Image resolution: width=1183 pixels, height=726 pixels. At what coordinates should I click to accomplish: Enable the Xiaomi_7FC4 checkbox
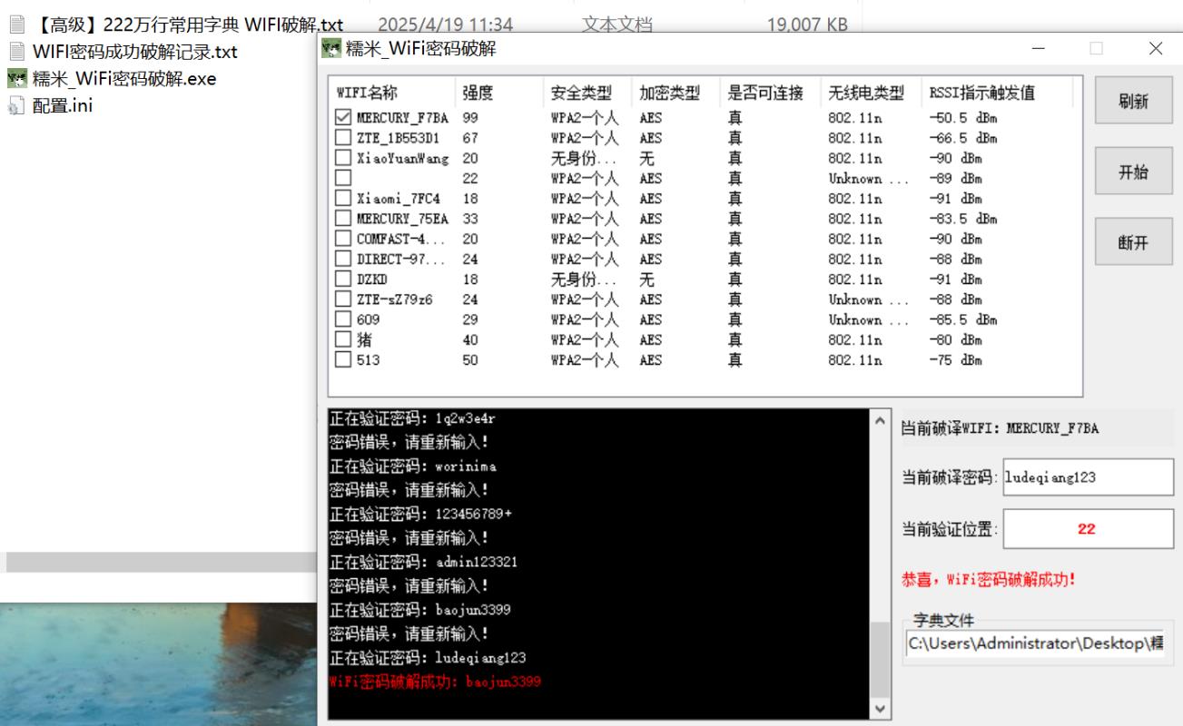[343, 198]
